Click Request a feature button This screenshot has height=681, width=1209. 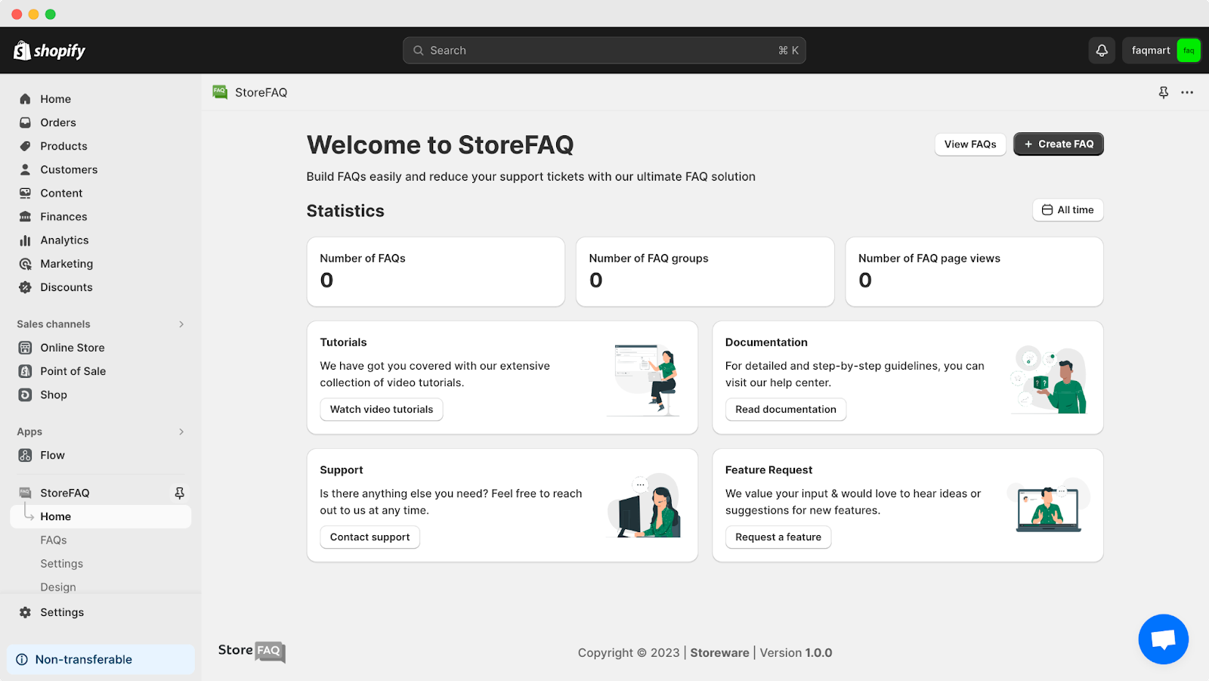[778, 537]
